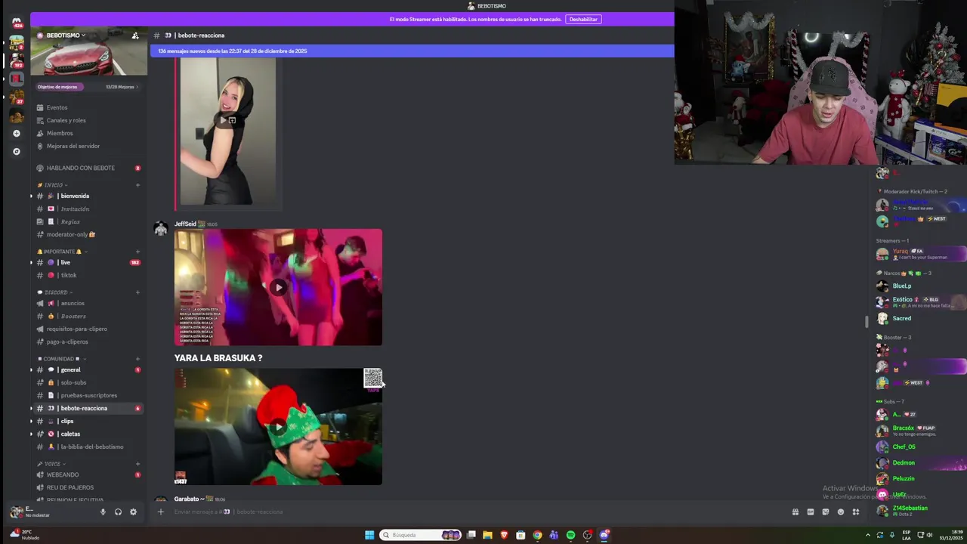Viewport: 967px width, 544px height.
Task: Add channel to INICIO category plus
Action: click(x=137, y=185)
